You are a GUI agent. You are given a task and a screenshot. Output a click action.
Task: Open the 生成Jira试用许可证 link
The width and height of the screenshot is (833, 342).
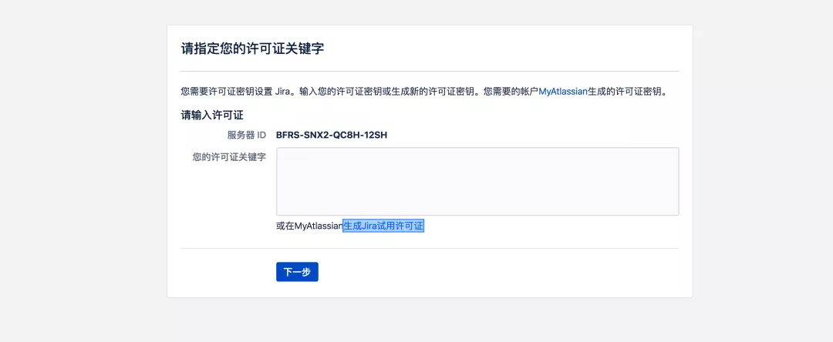click(x=383, y=226)
